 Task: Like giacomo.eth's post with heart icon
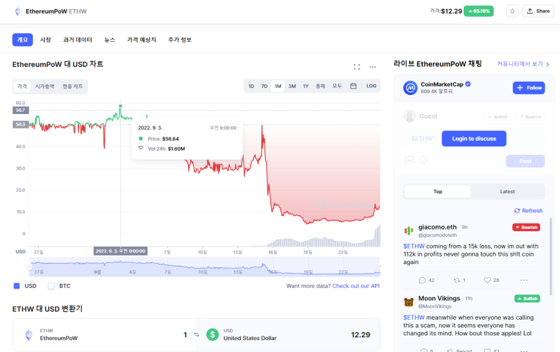[487, 280]
